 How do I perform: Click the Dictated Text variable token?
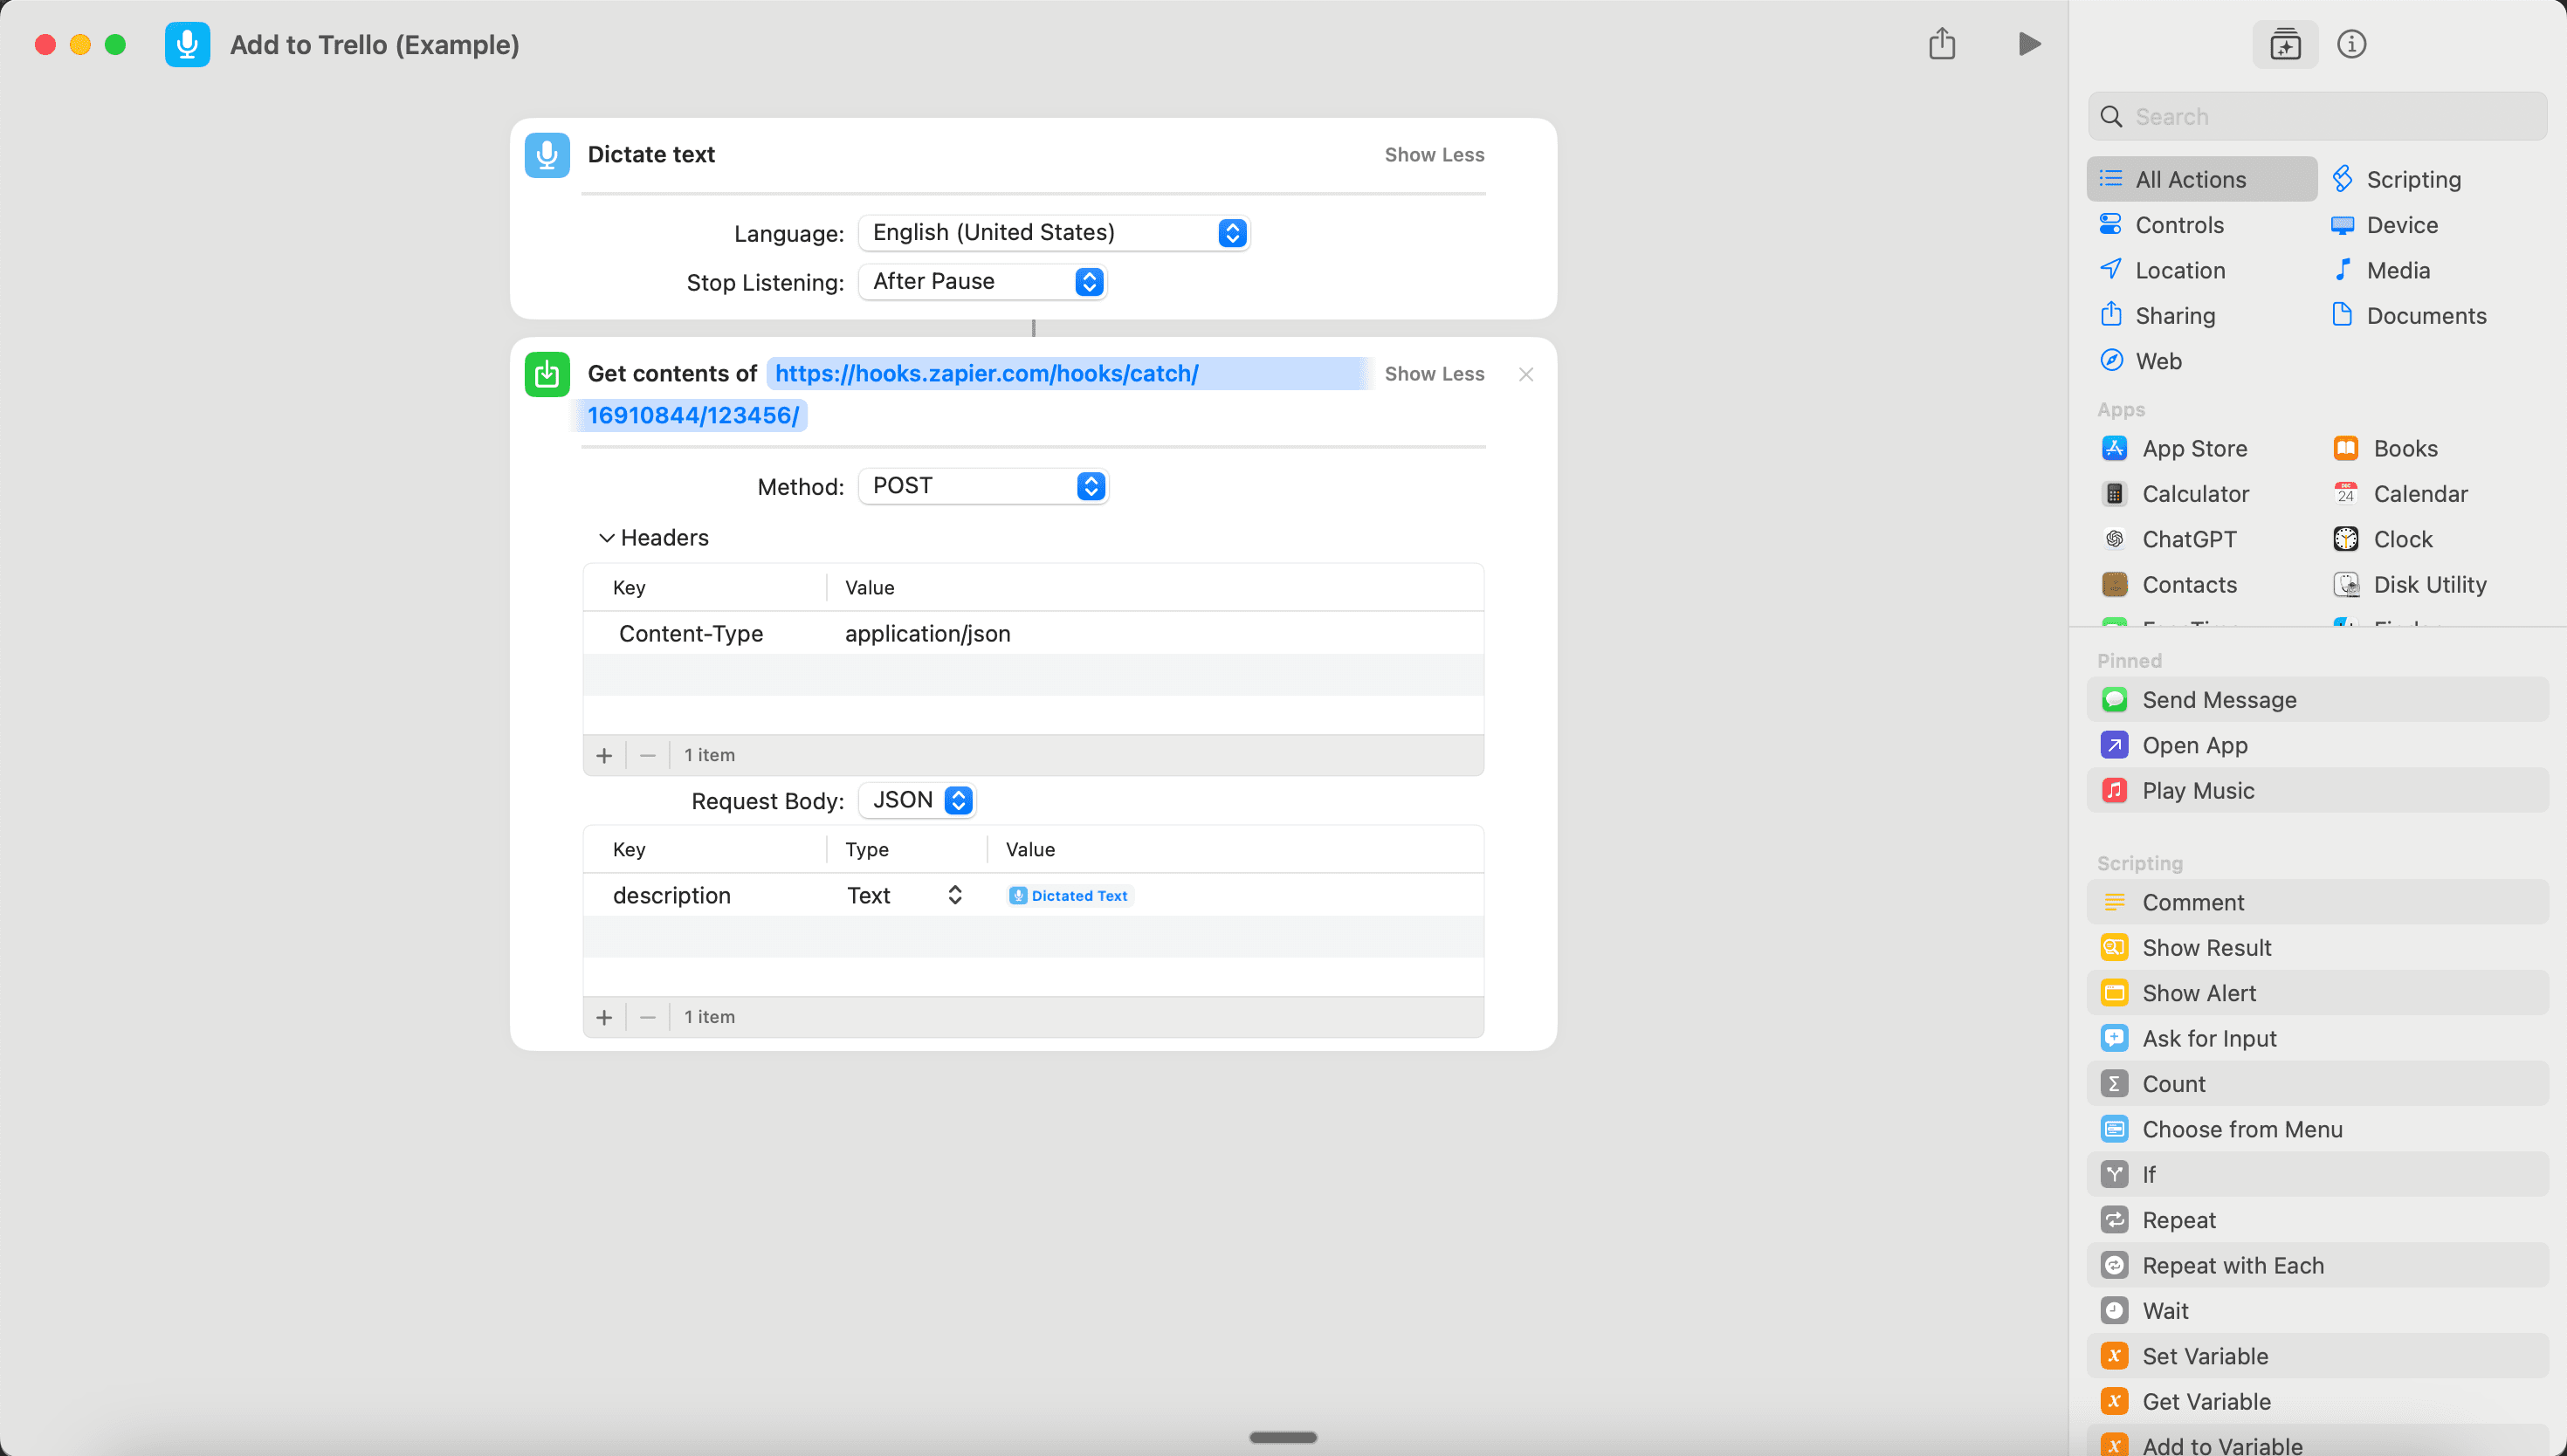point(1069,895)
